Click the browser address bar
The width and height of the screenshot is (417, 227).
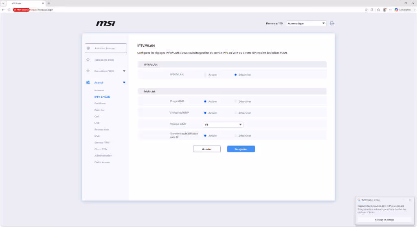point(186,10)
